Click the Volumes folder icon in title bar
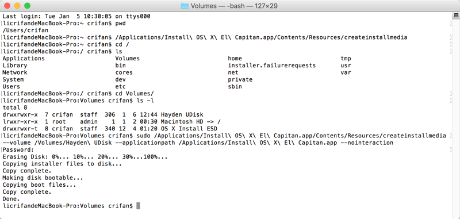 click(185, 6)
